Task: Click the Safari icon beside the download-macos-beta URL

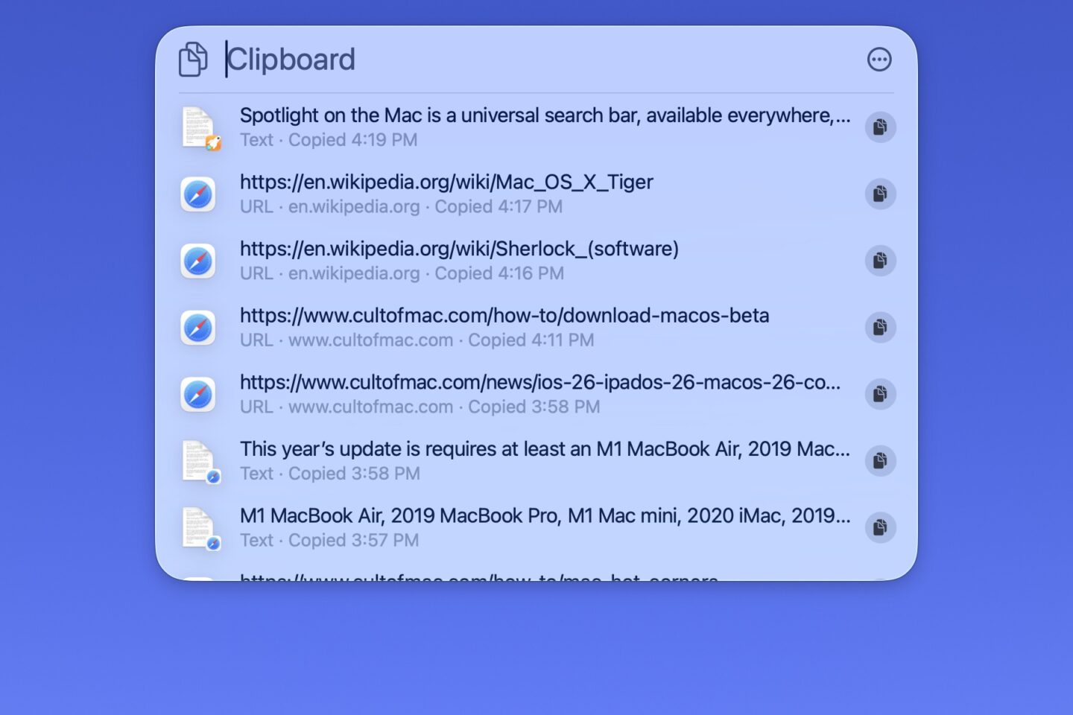Action: (198, 328)
